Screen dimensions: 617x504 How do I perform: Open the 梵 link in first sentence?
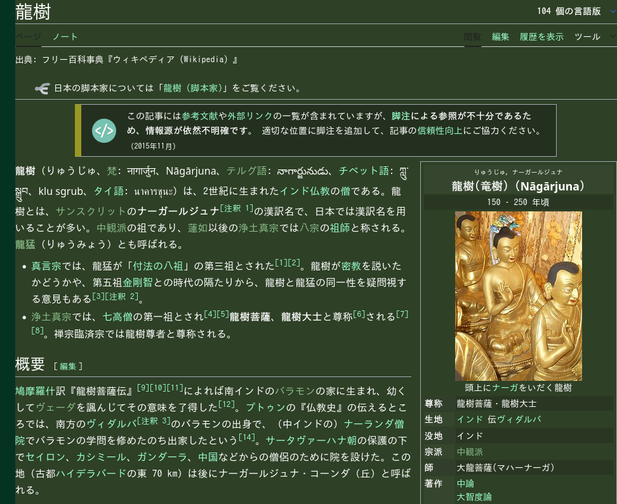(x=112, y=170)
